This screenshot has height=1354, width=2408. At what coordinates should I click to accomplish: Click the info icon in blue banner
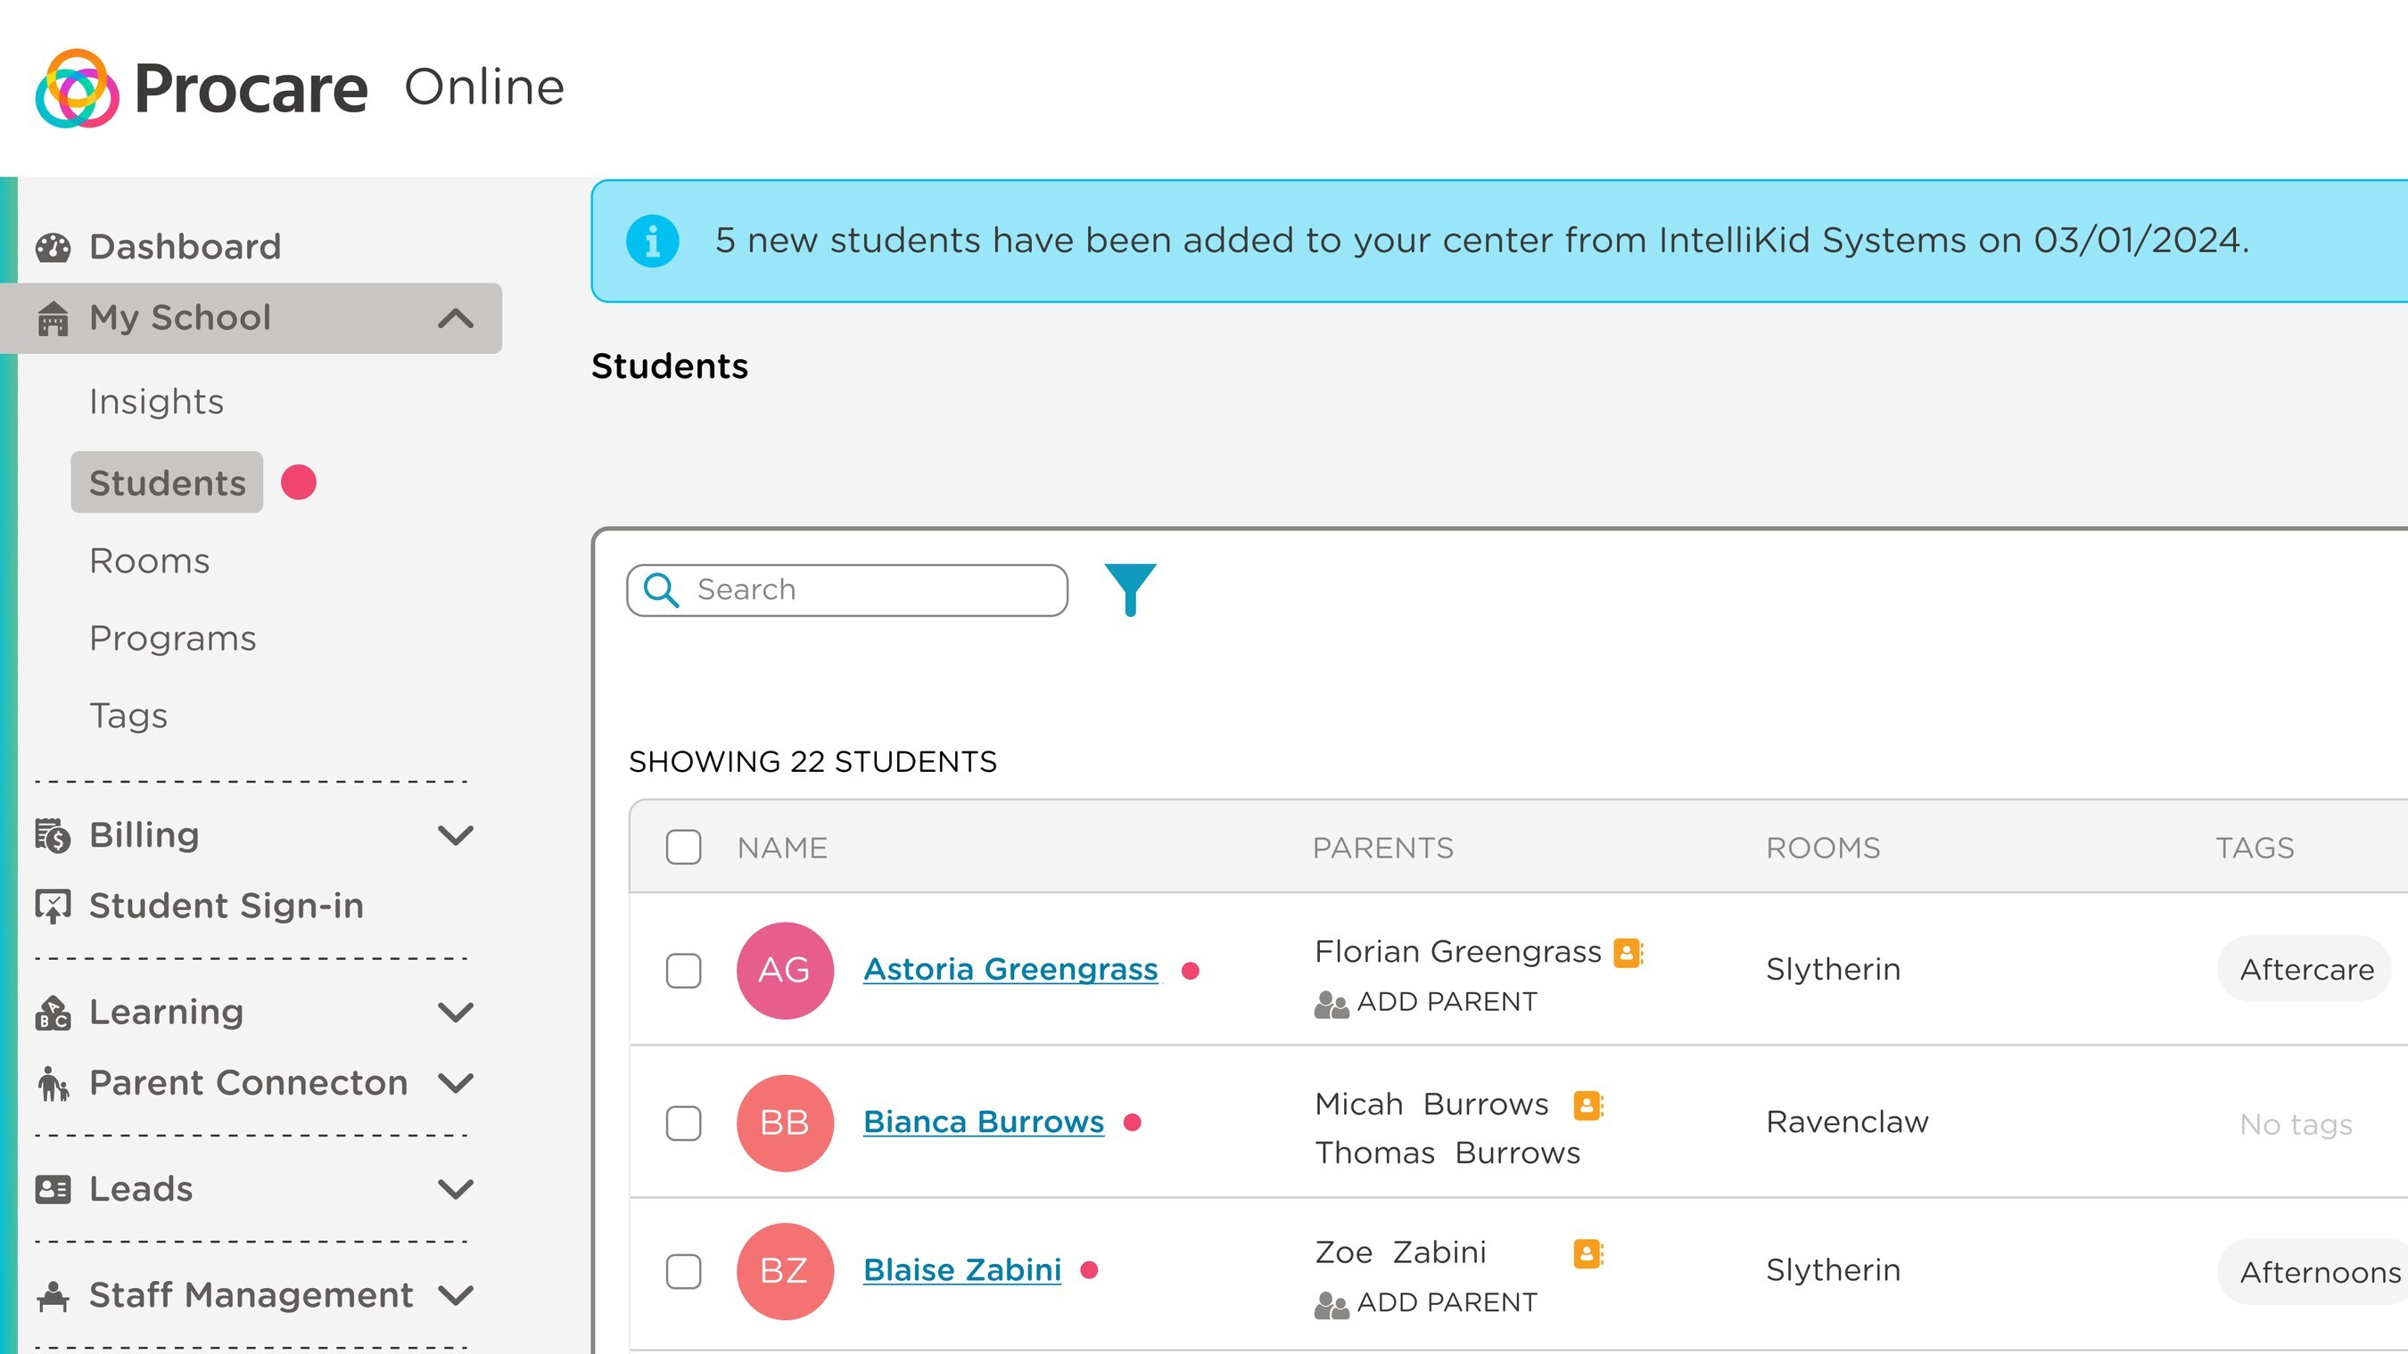click(x=652, y=241)
